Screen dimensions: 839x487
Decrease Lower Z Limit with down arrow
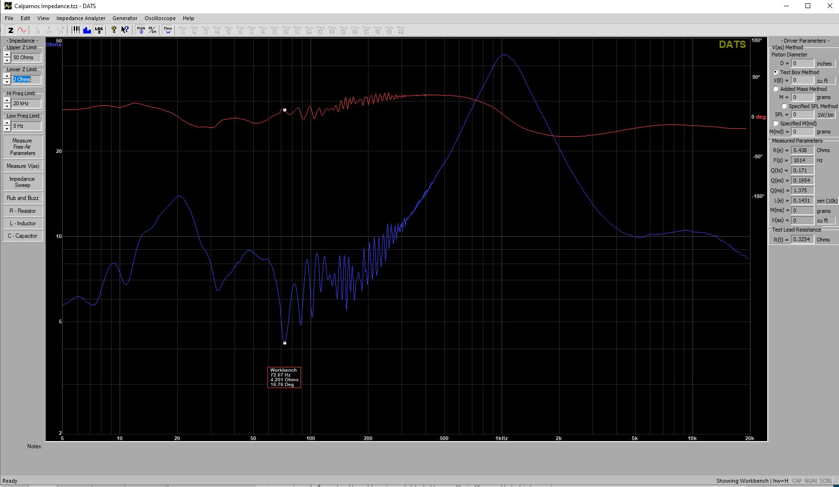point(7,82)
